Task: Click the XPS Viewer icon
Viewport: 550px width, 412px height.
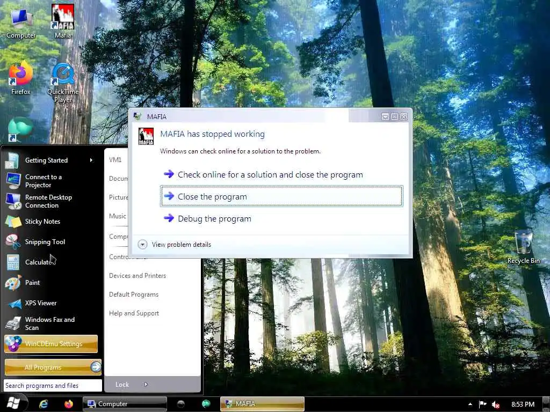Action: pos(15,303)
